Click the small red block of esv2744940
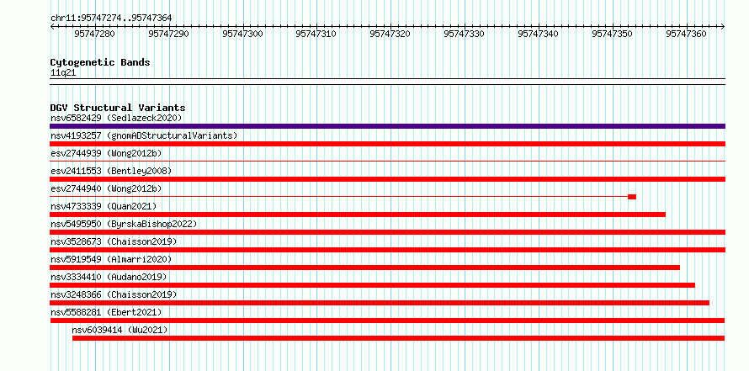 [632, 197]
